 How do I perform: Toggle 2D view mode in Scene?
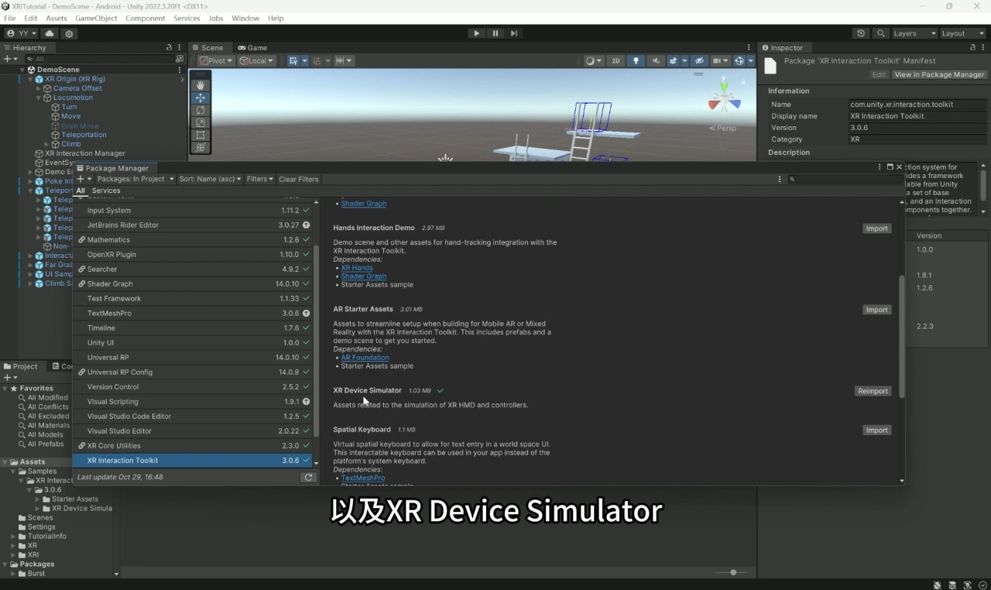616,60
